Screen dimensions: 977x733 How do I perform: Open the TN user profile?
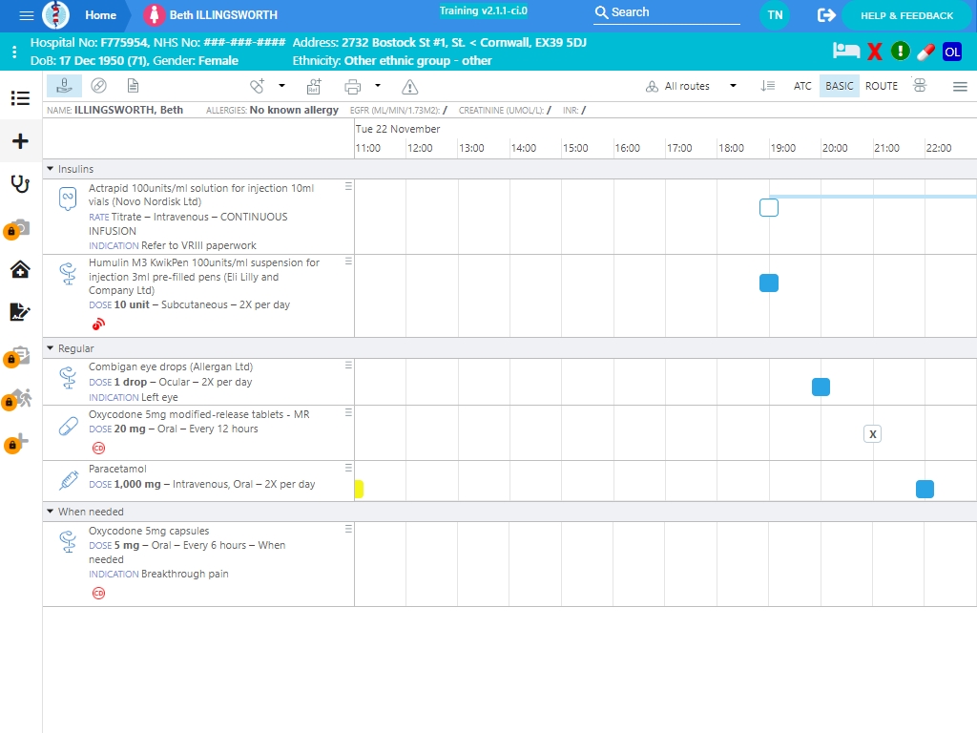[775, 15]
